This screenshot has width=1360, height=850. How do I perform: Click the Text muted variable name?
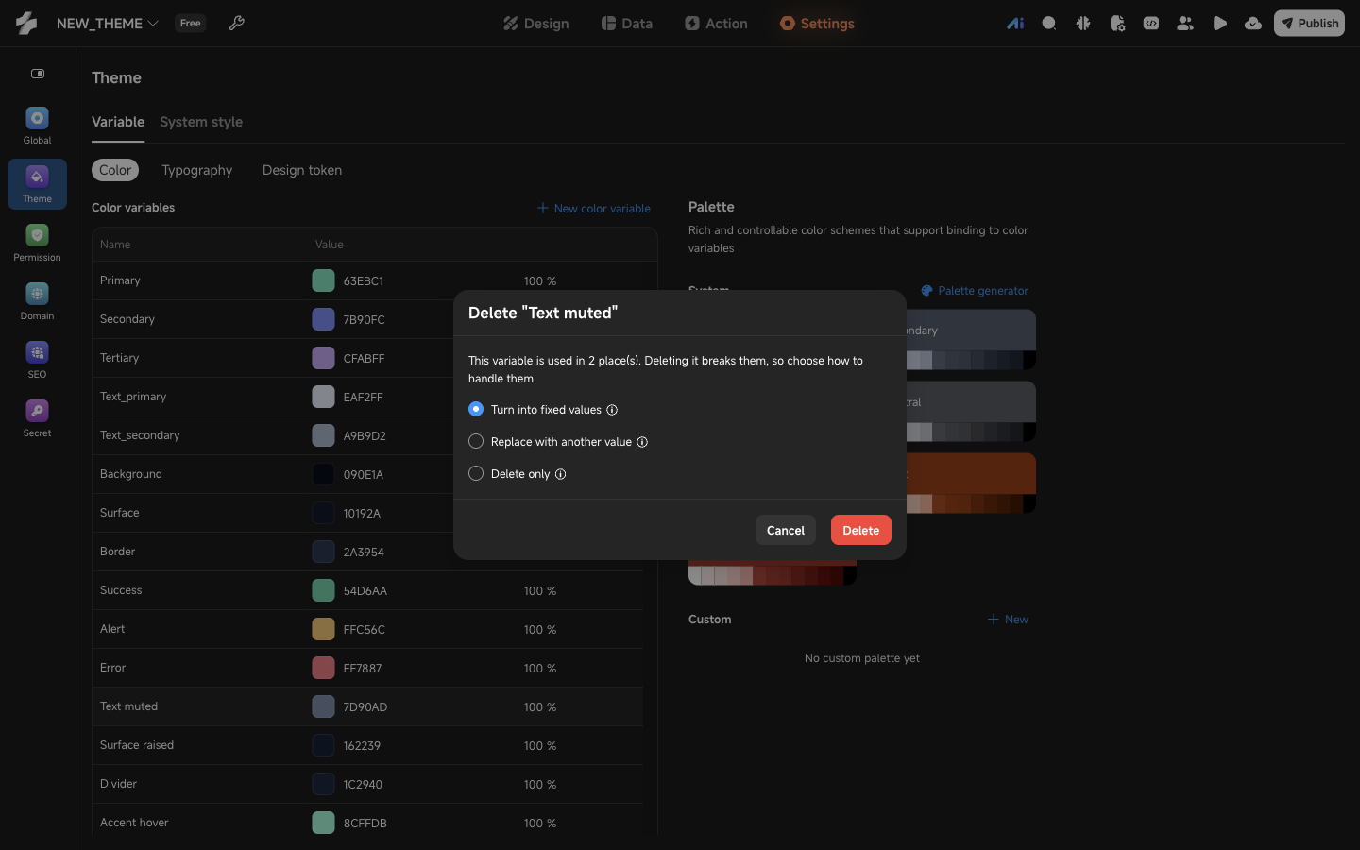tap(129, 706)
